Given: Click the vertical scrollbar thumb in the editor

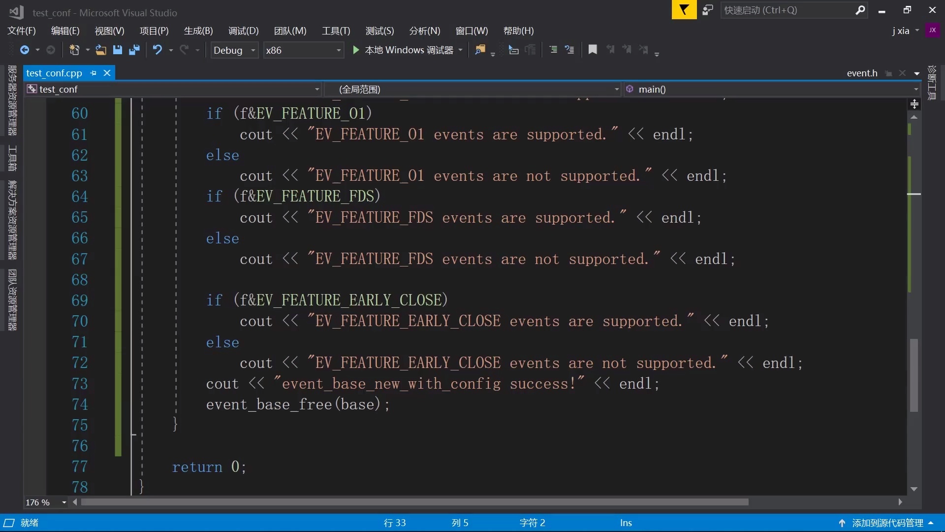Looking at the screenshot, I should (x=914, y=375).
